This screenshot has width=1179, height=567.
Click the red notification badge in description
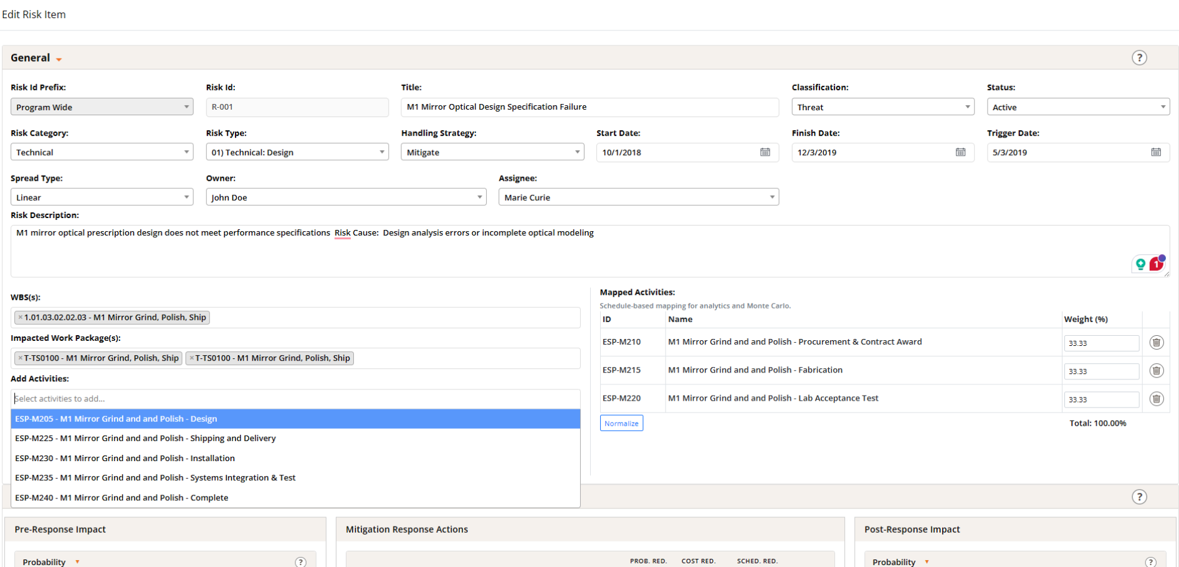pos(1157,263)
